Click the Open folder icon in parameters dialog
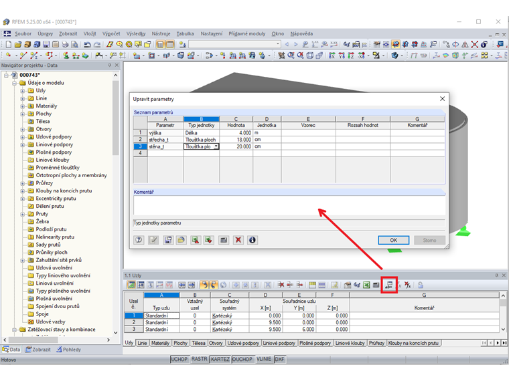 point(181,240)
